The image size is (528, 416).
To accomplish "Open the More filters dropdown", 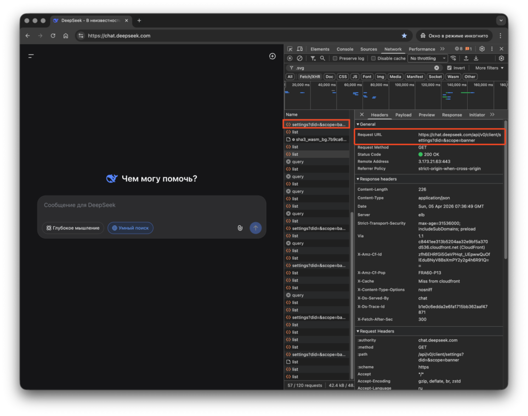I will click(x=489, y=68).
